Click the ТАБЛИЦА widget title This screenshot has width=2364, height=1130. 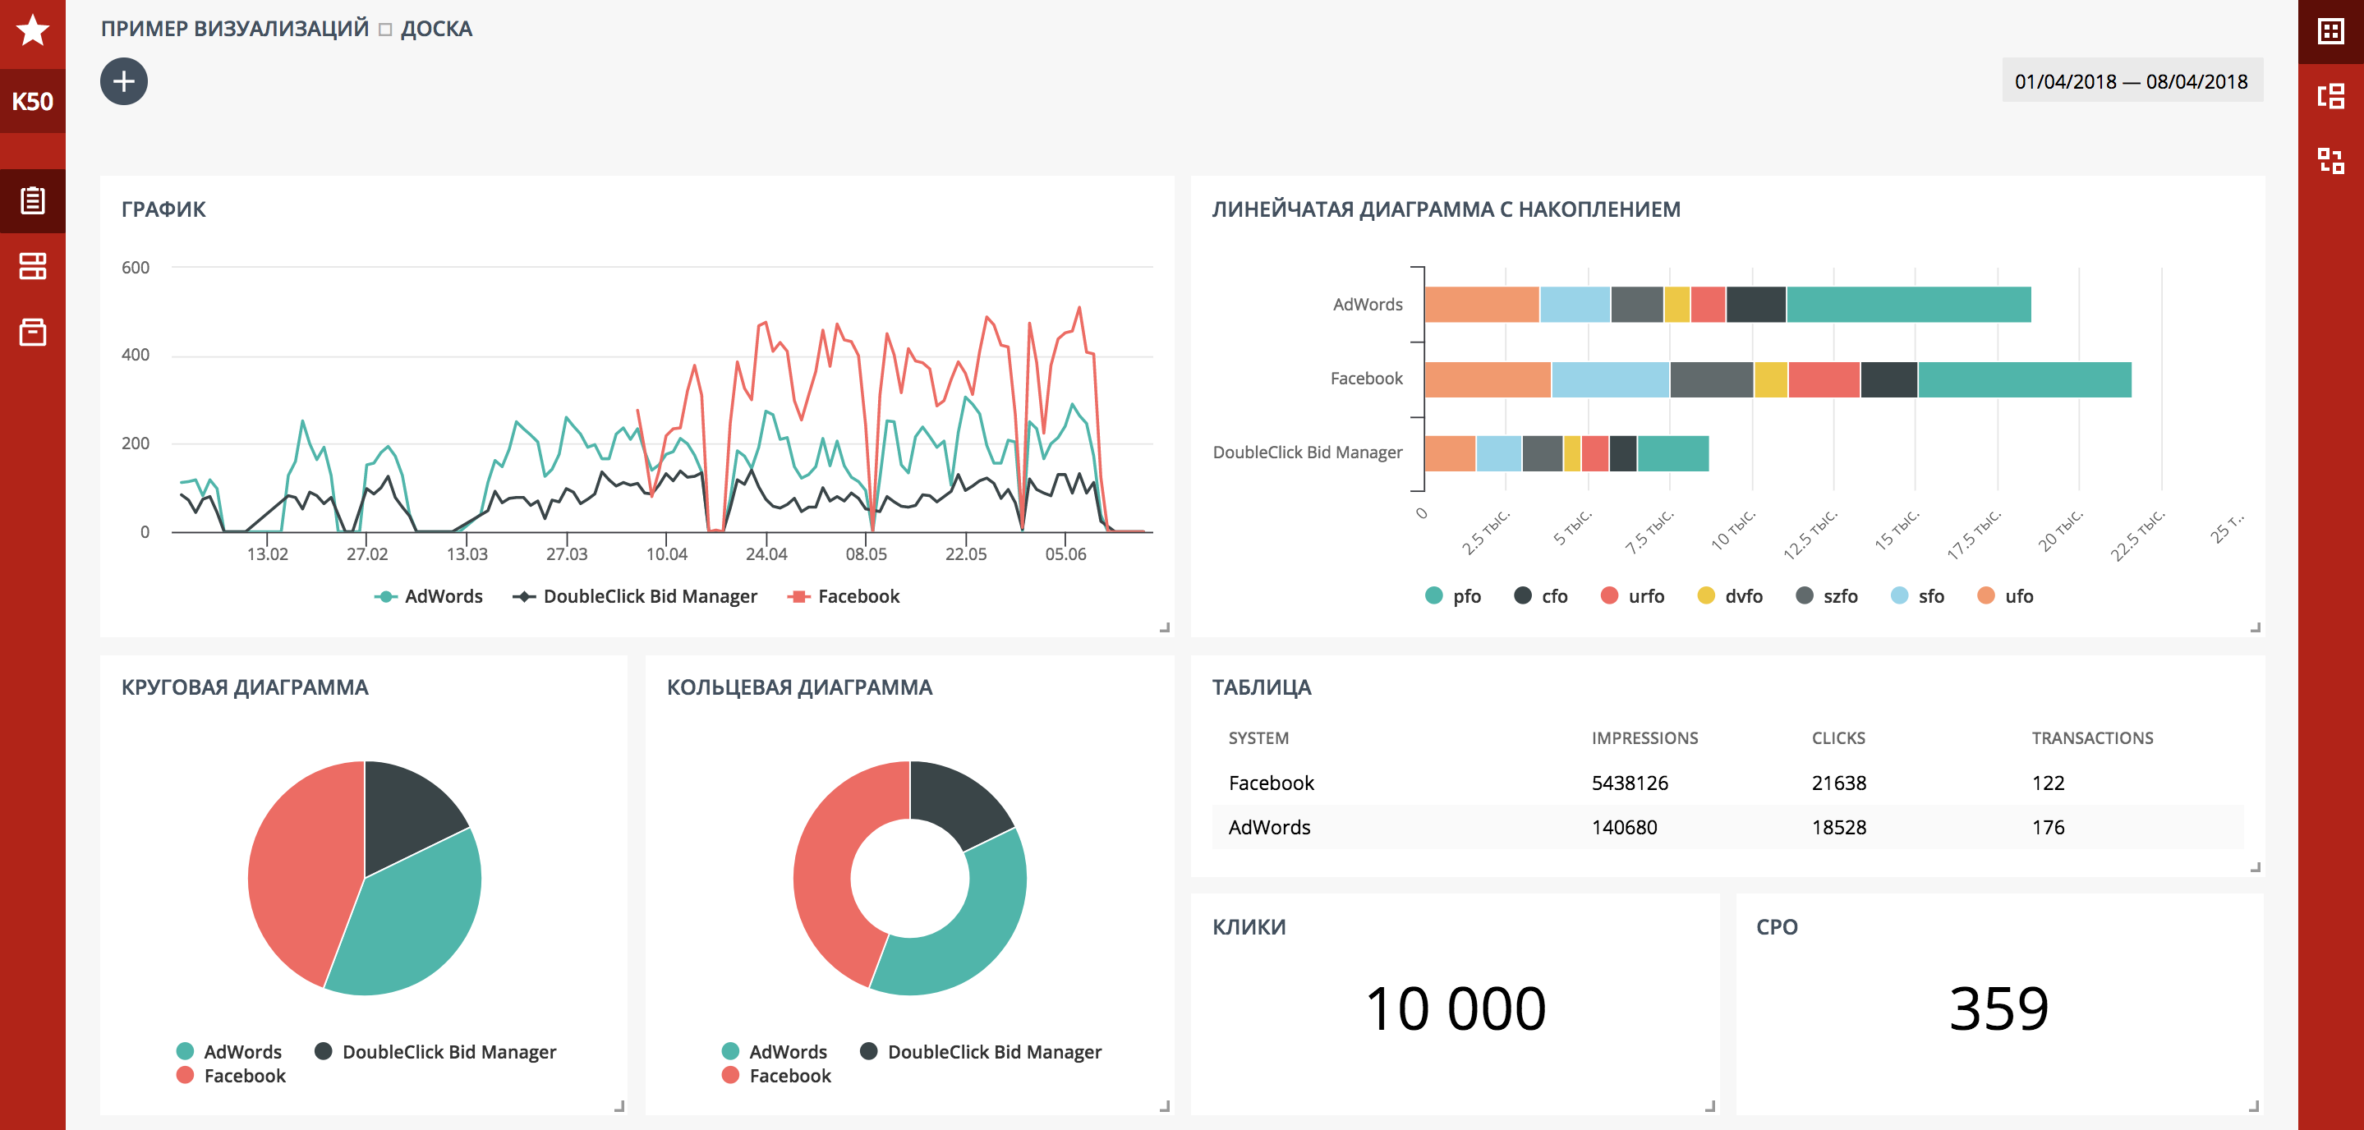(1262, 688)
